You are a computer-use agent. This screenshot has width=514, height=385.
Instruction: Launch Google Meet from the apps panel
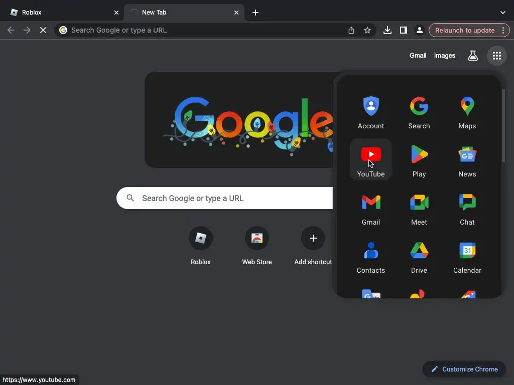coord(419,208)
